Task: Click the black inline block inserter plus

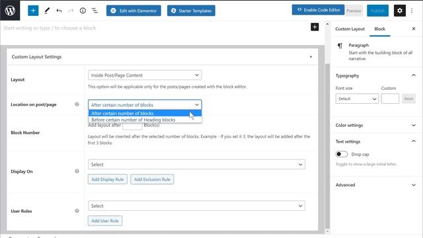Action: coord(315,26)
